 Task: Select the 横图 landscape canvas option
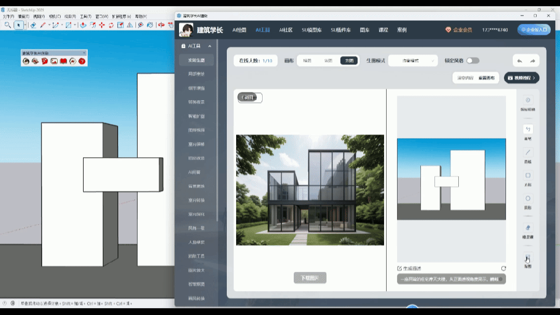tap(307, 61)
